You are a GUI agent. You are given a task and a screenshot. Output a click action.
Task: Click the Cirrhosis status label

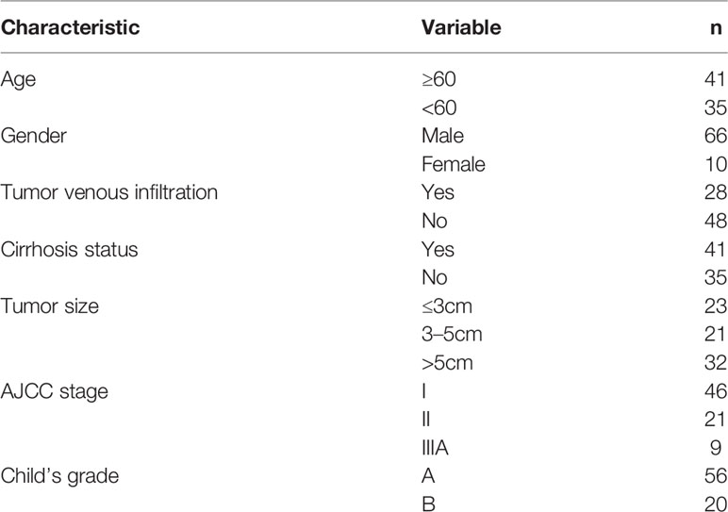[x=69, y=249]
